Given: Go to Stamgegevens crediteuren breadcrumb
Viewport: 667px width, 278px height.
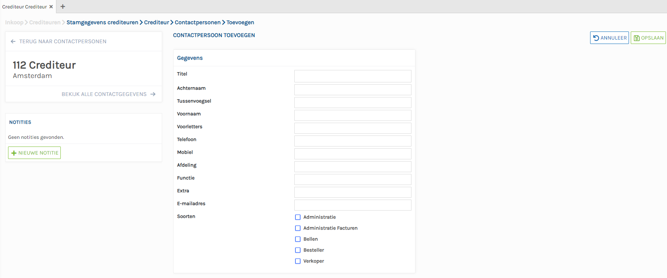Looking at the screenshot, I should (102, 22).
